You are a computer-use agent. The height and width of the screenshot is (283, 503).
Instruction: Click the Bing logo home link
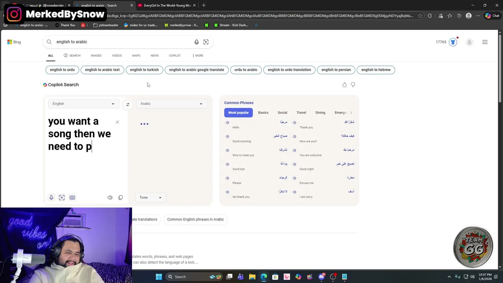point(14,42)
